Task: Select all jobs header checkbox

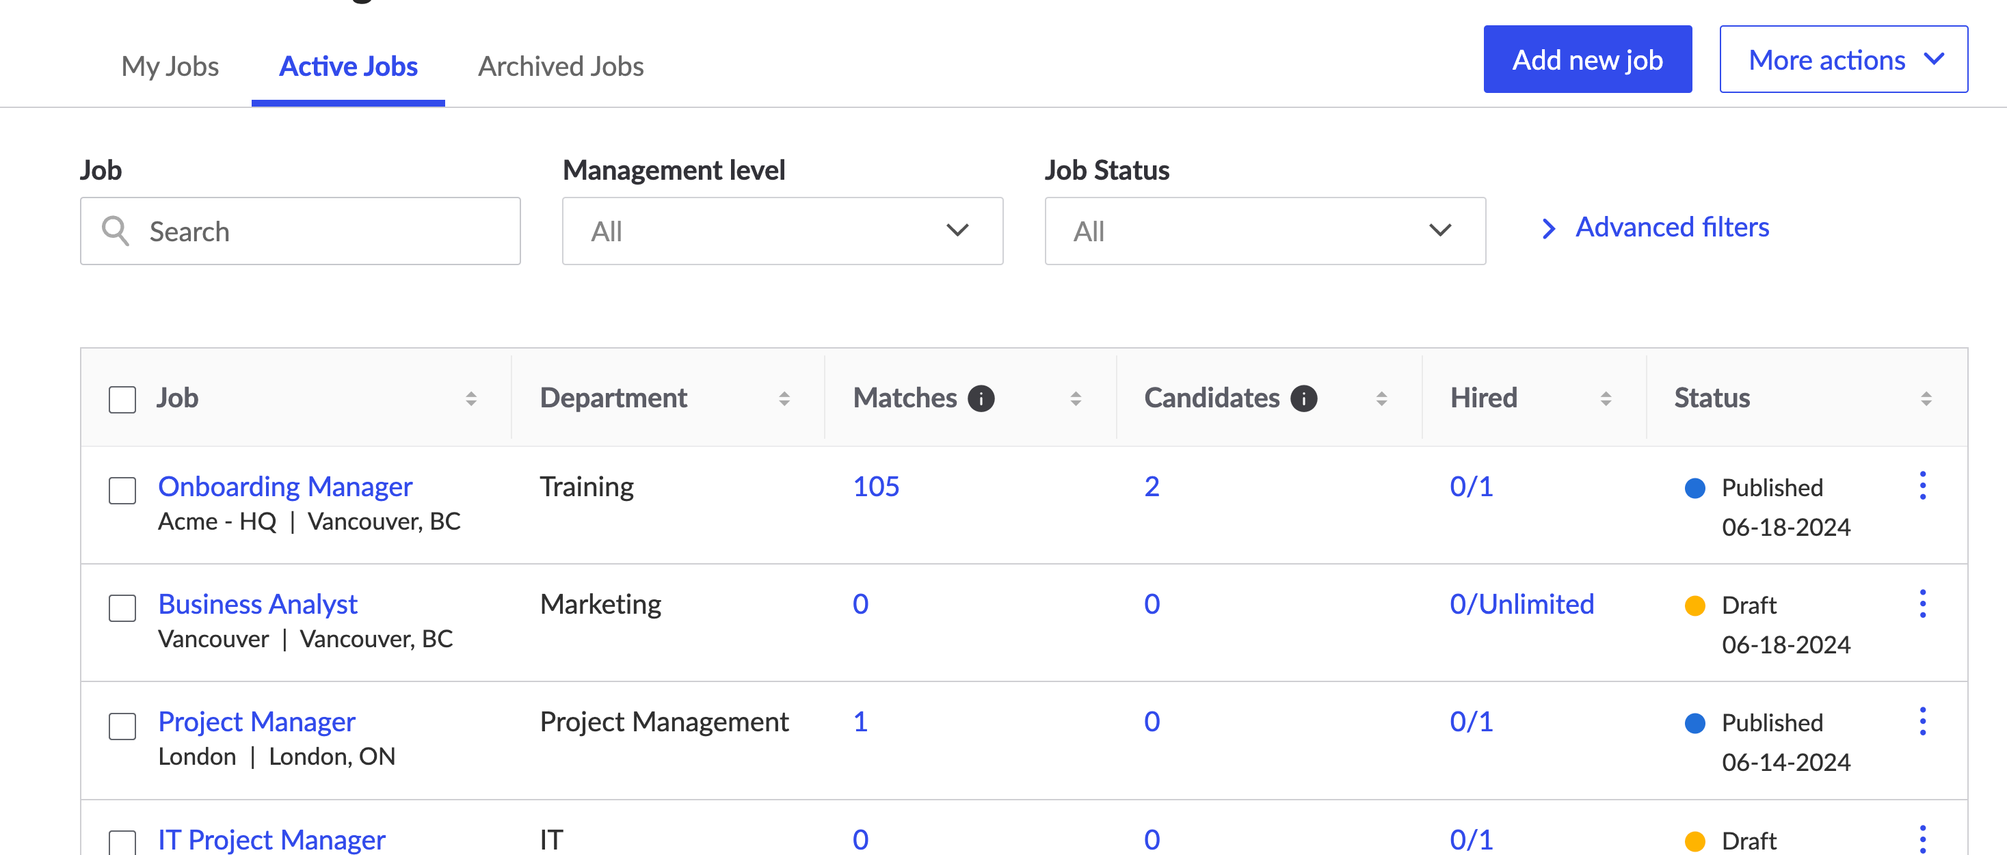Action: click(x=122, y=399)
